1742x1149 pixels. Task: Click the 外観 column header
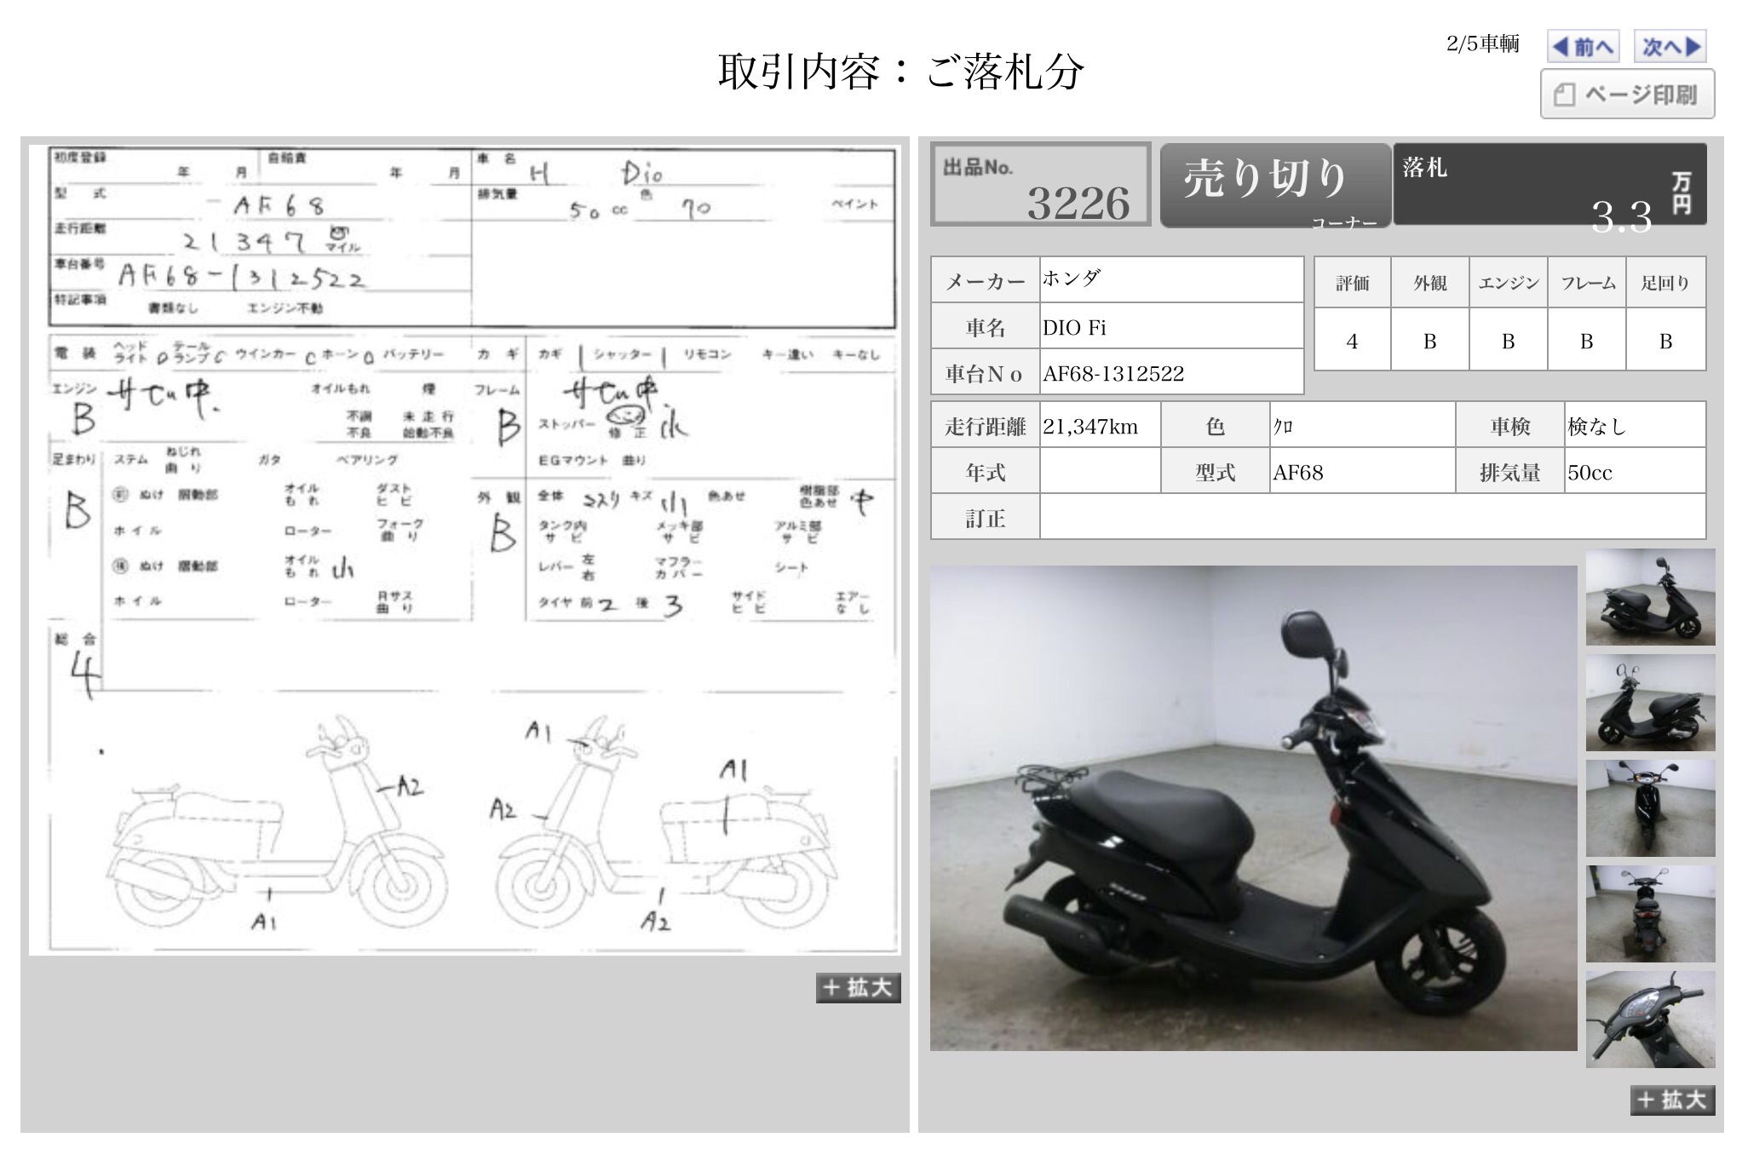point(1429,283)
